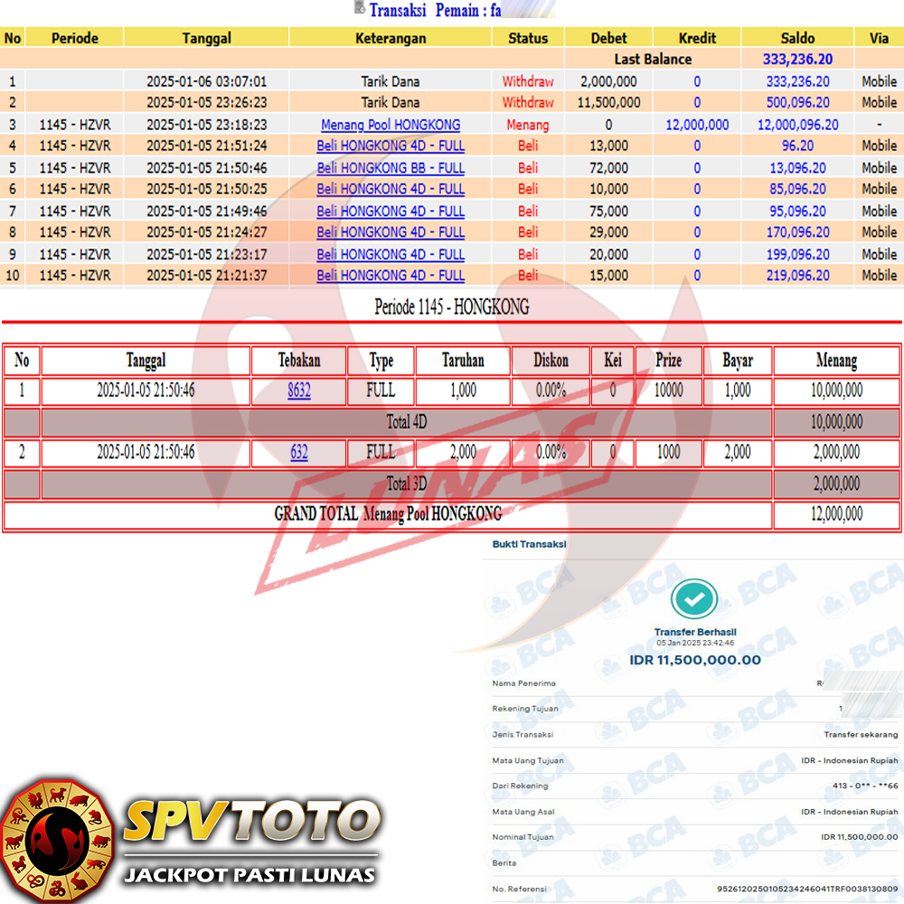904x904 pixels.
Task: Open Beli HONGKONG 4D link in row 10
Action: click(391, 276)
